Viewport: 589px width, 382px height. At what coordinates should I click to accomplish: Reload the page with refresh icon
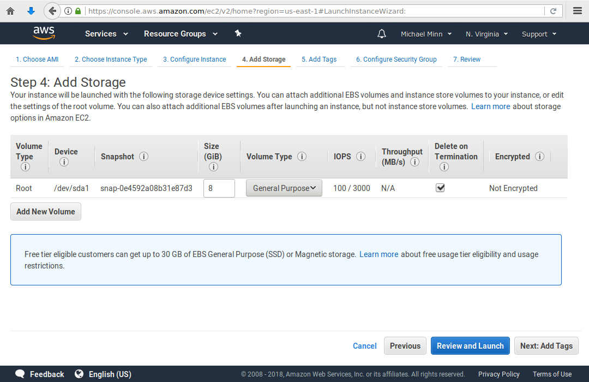(553, 11)
